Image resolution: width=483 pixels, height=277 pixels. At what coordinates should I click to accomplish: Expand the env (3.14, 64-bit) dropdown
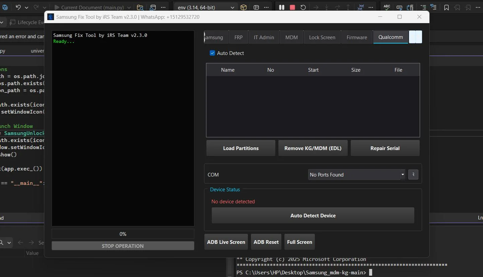click(x=232, y=7)
